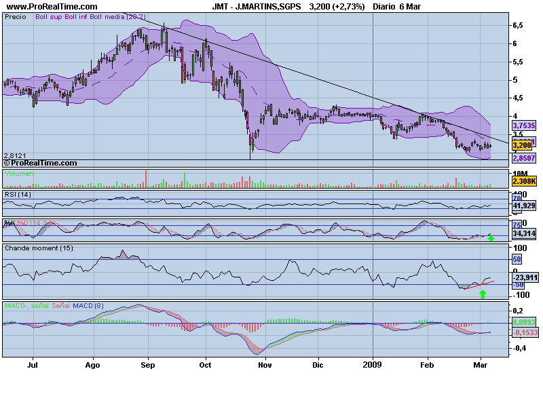The height and width of the screenshot is (407, 543).
Task: Click the Jul label on time axis
Action: click(32, 365)
